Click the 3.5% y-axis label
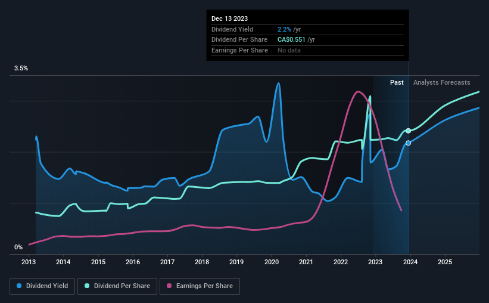Viewport: 489px width, 303px height. coord(21,68)
